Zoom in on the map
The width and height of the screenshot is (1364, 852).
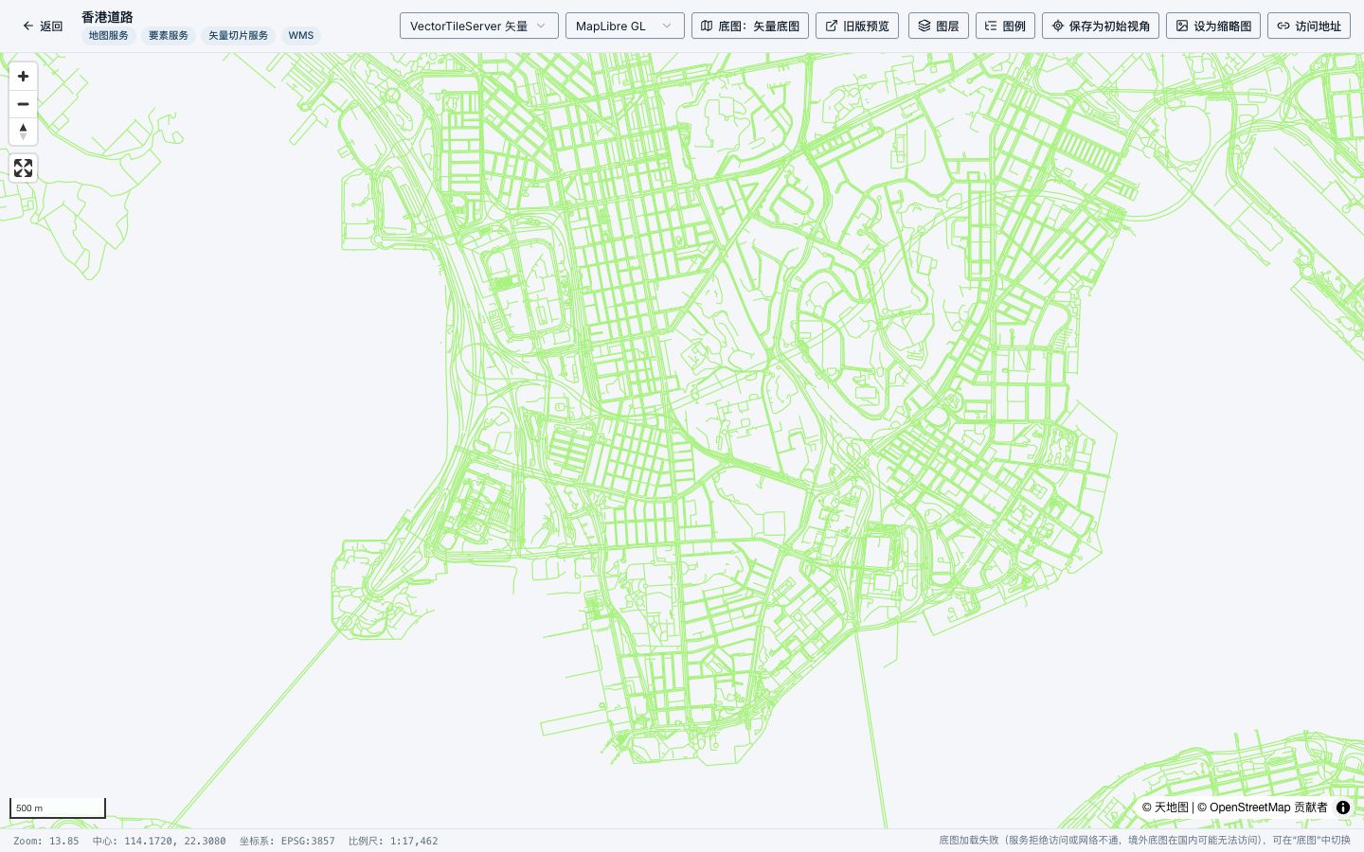(x=23, y=77)
